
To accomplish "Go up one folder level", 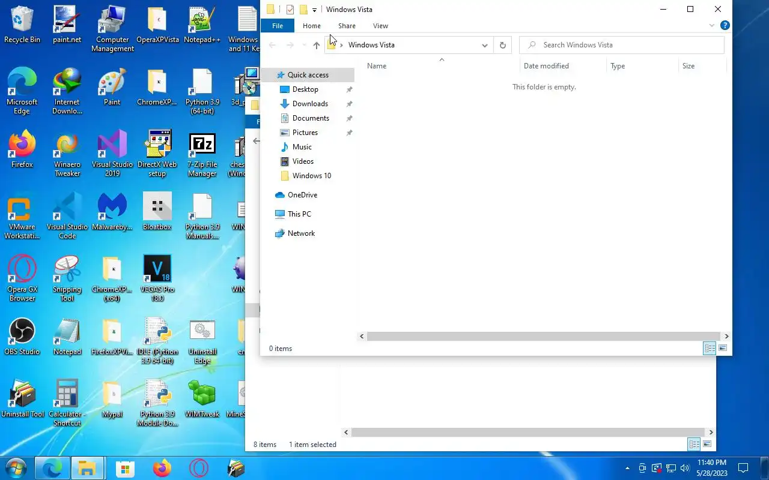I will [x=317, y=45].
